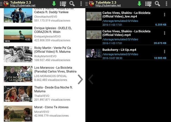Open channel EnriqueIglesiasVEVO
This screenshot has width=171, height=122.
tap(47, 36)
